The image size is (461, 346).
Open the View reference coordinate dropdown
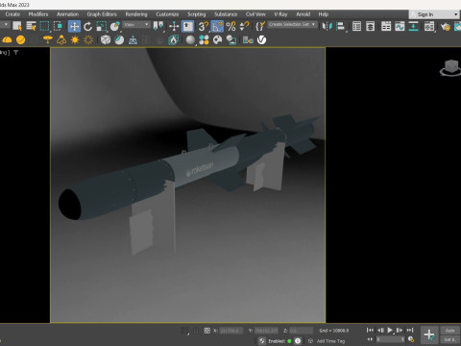[x=136, y=25]
